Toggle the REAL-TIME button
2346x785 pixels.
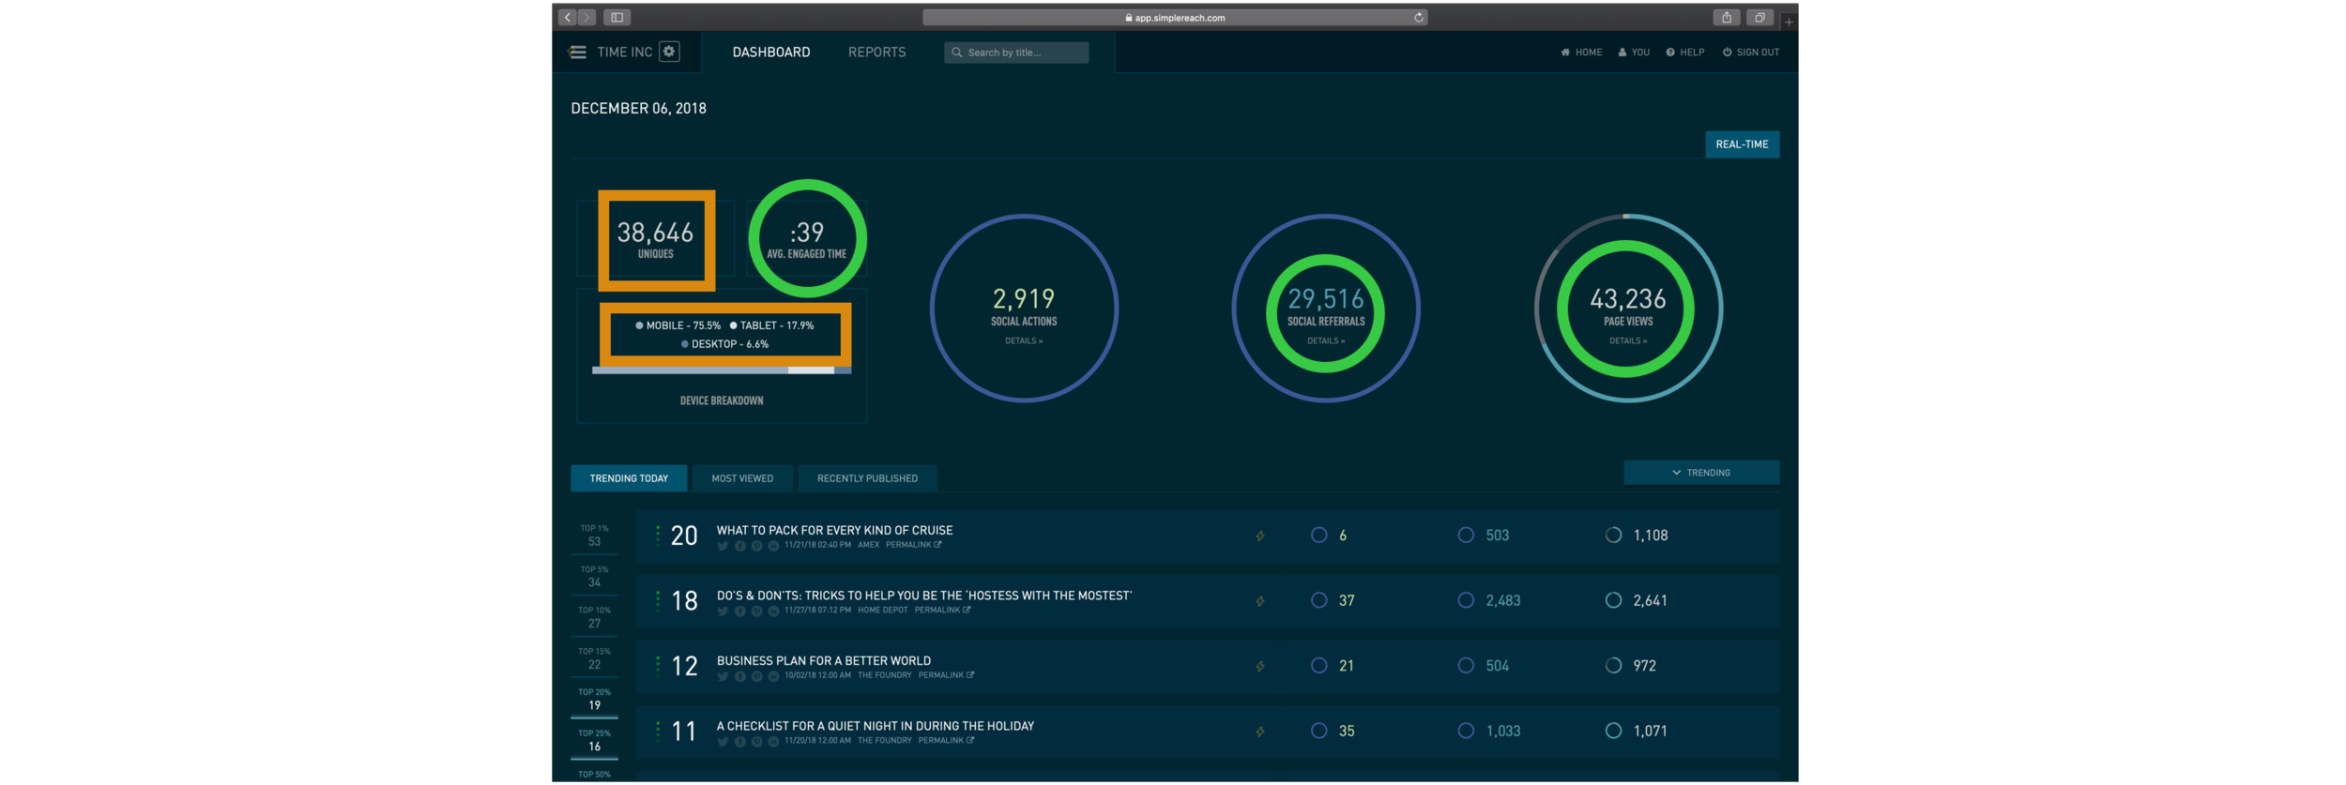tap(1742, 144)
